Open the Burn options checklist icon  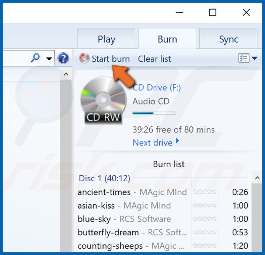[x=244, y=58]
